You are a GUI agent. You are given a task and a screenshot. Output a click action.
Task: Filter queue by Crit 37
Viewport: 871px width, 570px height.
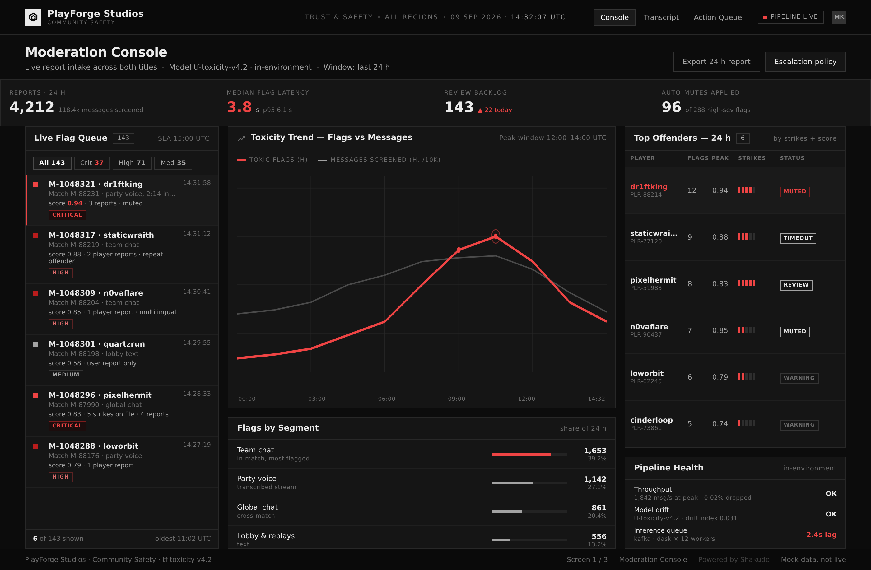92,163
